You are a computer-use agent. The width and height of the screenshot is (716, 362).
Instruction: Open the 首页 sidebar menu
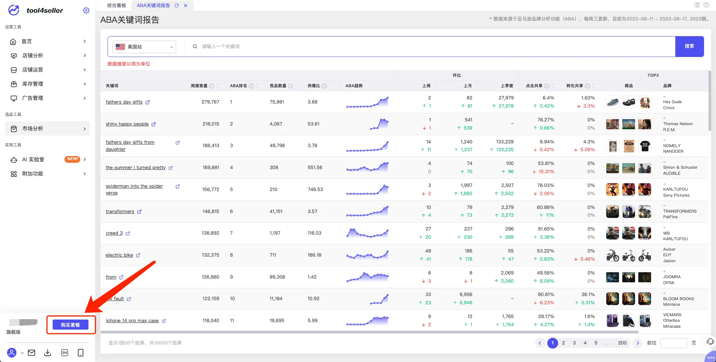pos(47,41)
